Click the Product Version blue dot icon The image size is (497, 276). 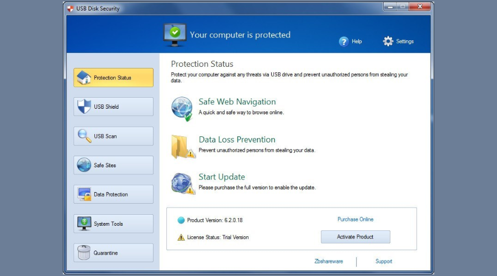point(181,220)
